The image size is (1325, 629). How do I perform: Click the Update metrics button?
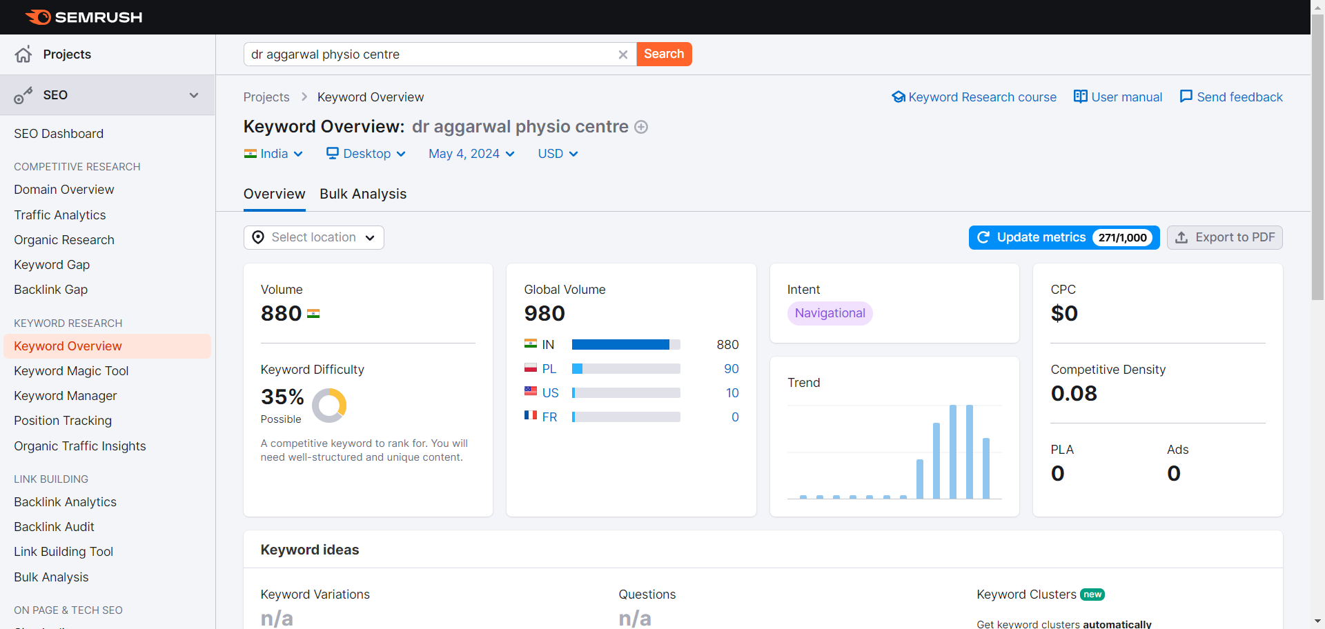tap(1064, 237)
